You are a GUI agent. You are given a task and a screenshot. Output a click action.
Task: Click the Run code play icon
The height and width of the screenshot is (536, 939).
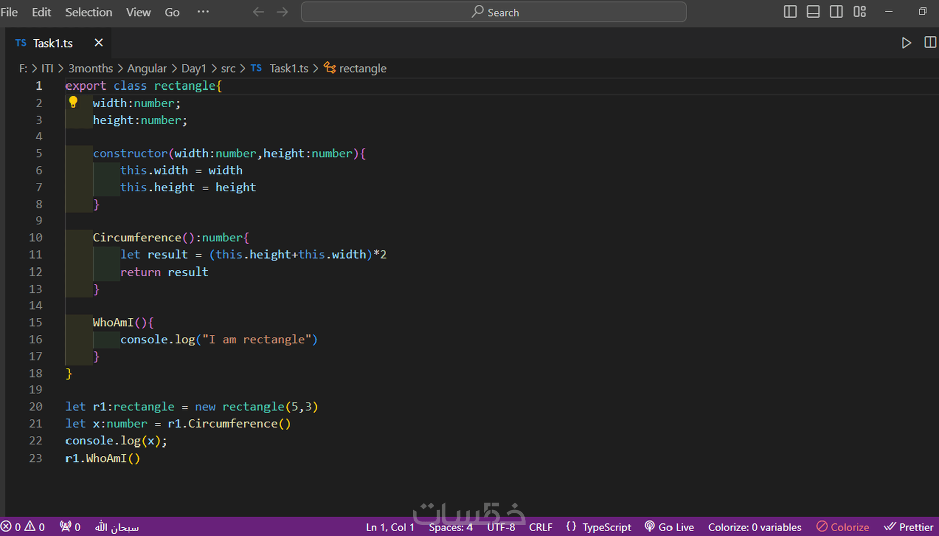tap(906, 43)
